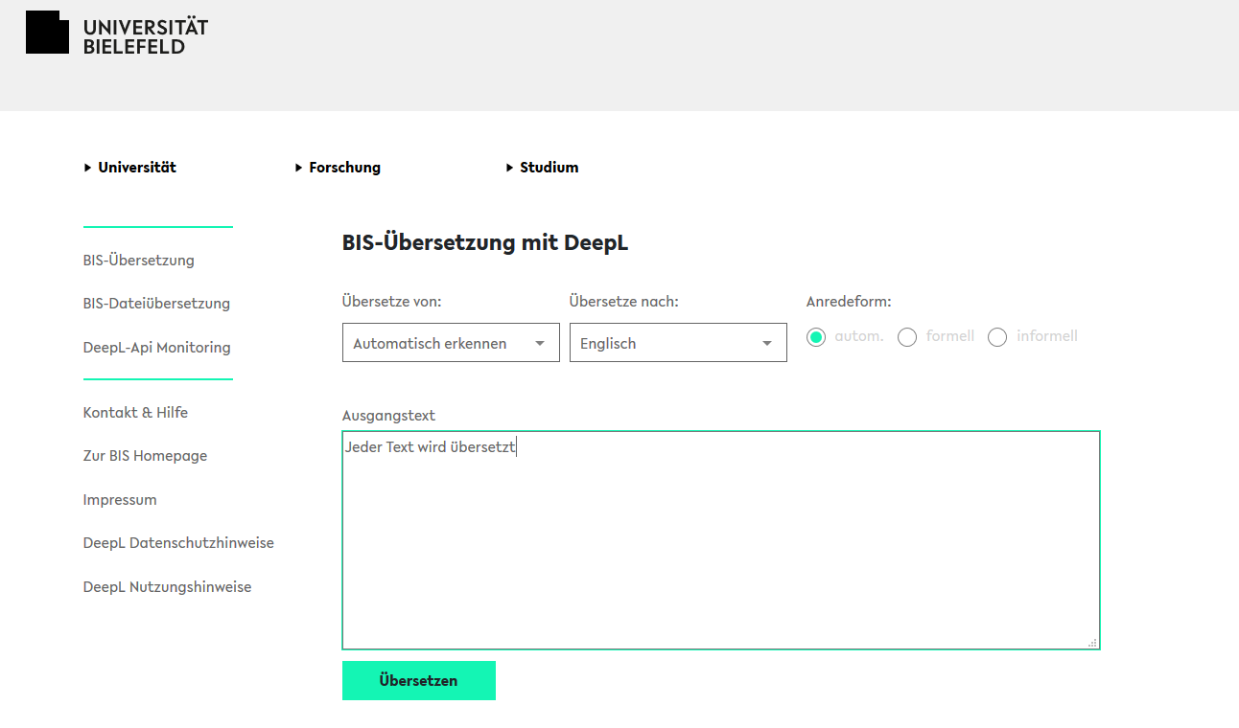Click the arrow of the Englisch dropdown
The height and width of the screenshot is (728, 1239).
point(767,344)
